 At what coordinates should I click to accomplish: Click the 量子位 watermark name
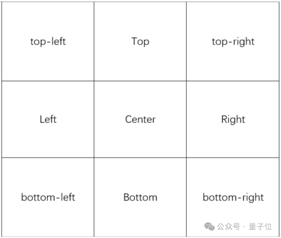[260, 227]
